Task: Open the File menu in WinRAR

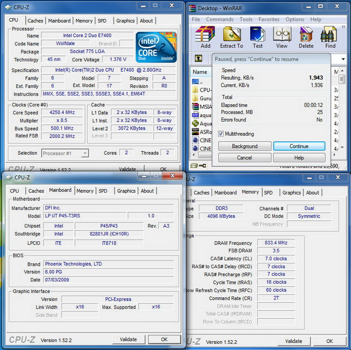Action: [x=196, y=19]
